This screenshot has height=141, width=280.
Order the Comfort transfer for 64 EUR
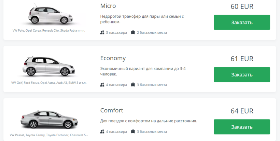242,127
